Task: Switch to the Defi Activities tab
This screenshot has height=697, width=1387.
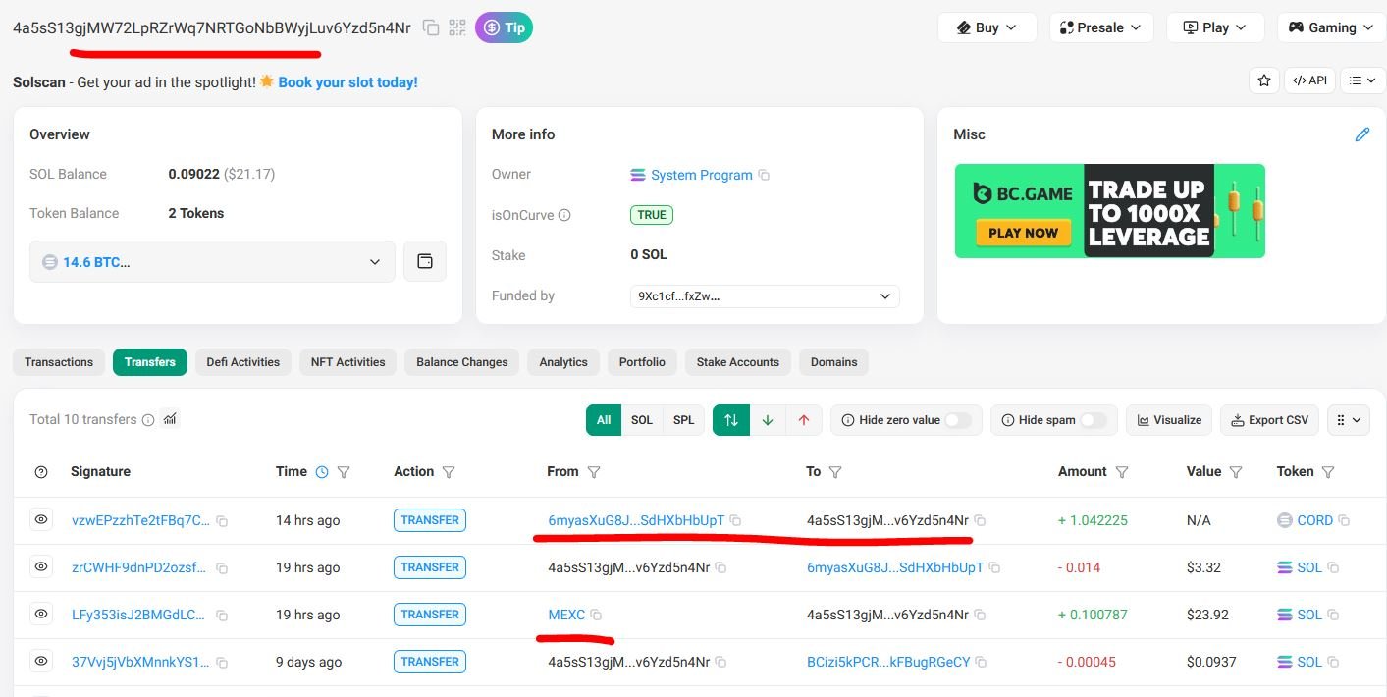Action: [x=242, y=362]
